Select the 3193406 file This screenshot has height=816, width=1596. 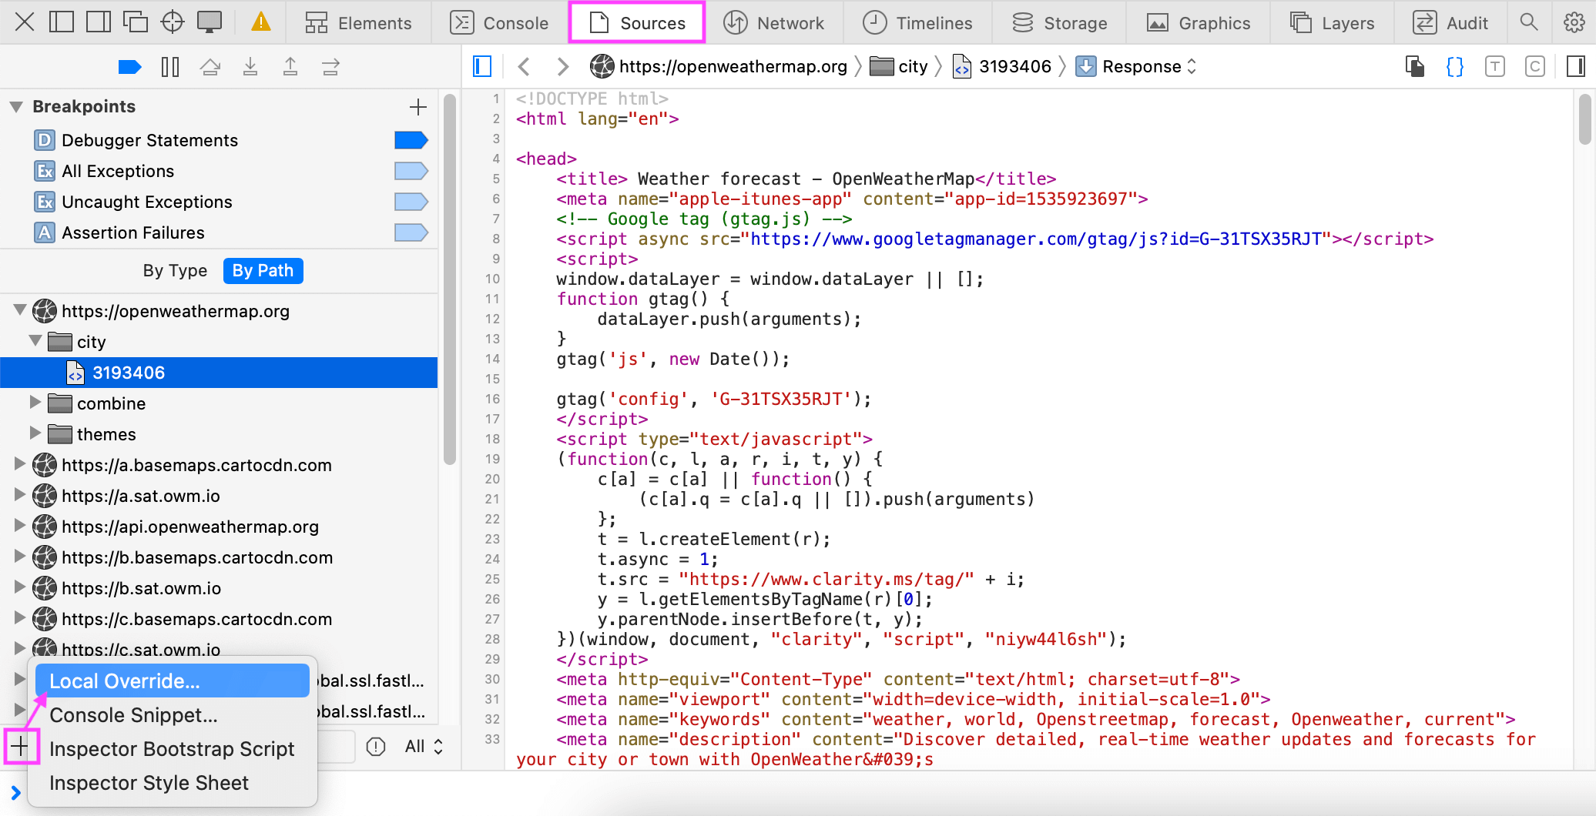[219, 373]
